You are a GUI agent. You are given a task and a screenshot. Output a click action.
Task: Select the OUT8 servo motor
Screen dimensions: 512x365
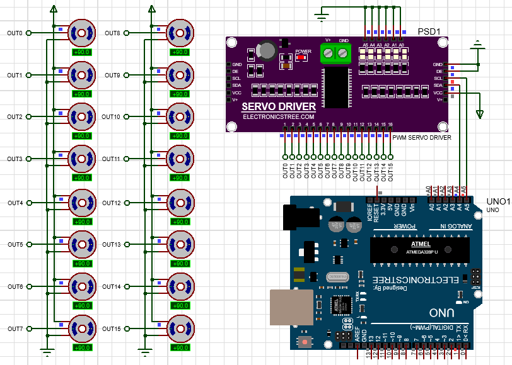point(181,31)
